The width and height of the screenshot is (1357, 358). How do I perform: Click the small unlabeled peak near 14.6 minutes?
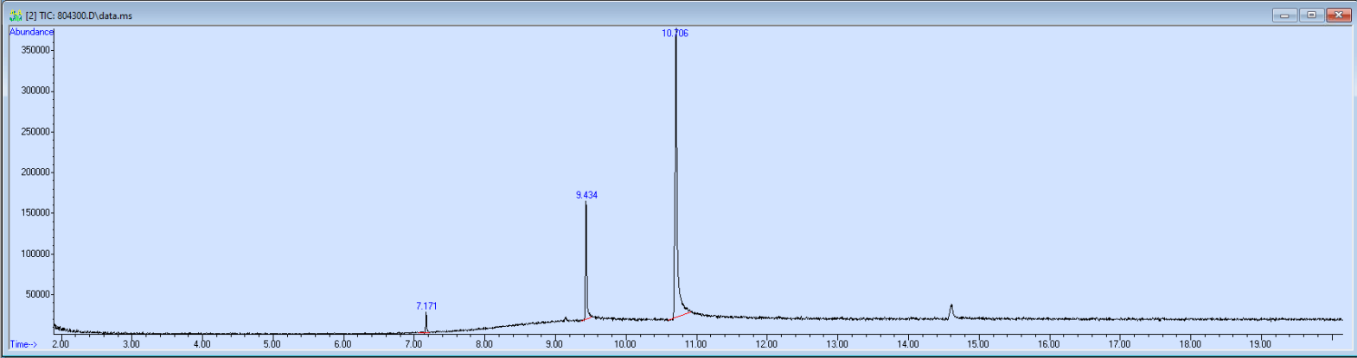point(951,311)
